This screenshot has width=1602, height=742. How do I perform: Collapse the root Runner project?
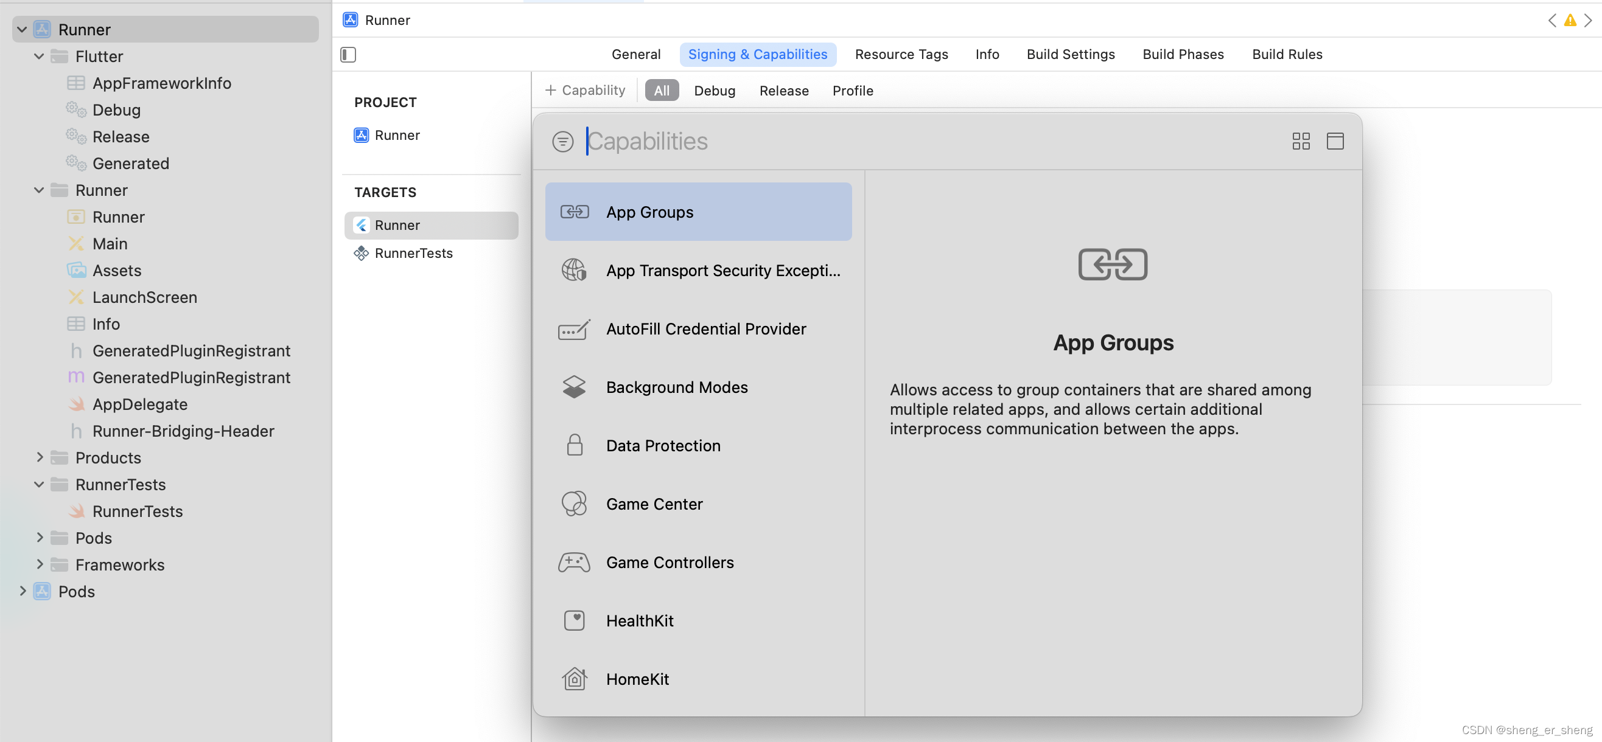[x=22, y=30]
